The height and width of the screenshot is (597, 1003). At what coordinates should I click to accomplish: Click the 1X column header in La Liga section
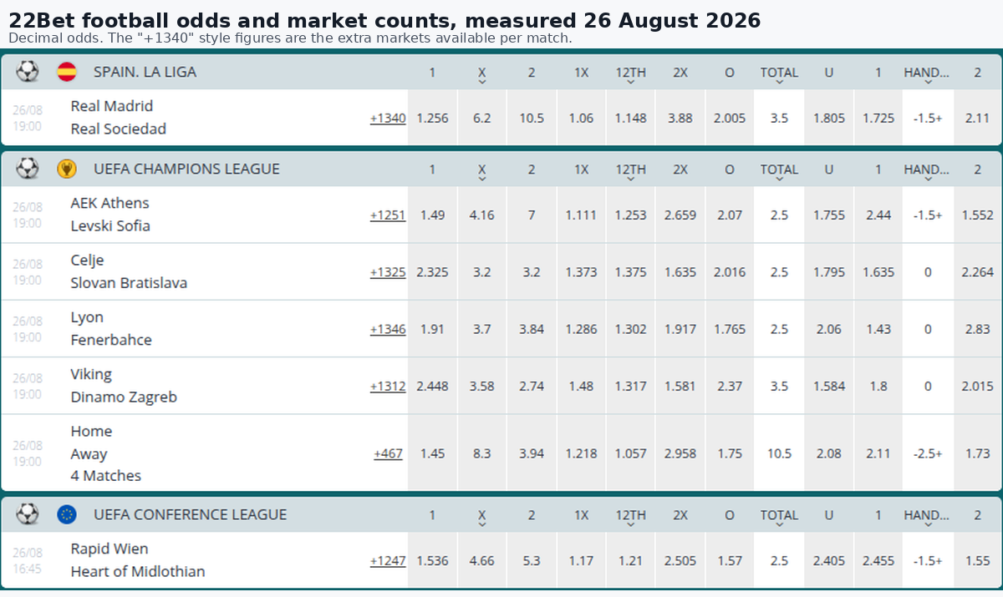tap(581, 73)
